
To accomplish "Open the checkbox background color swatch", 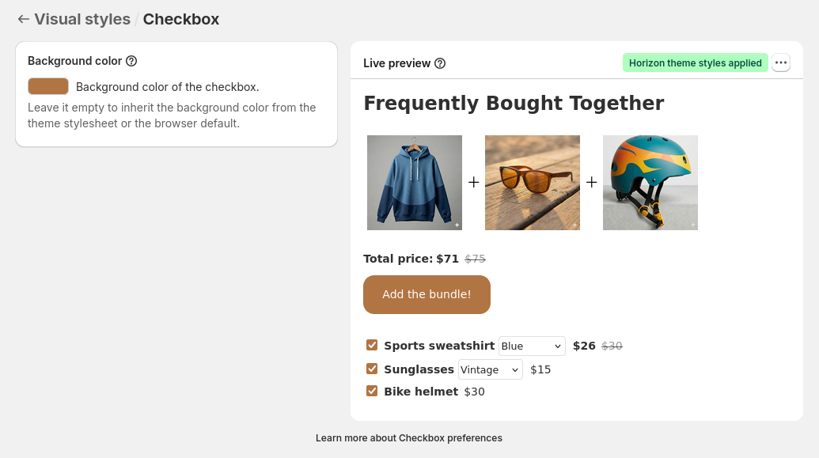I will coord(48,86).
